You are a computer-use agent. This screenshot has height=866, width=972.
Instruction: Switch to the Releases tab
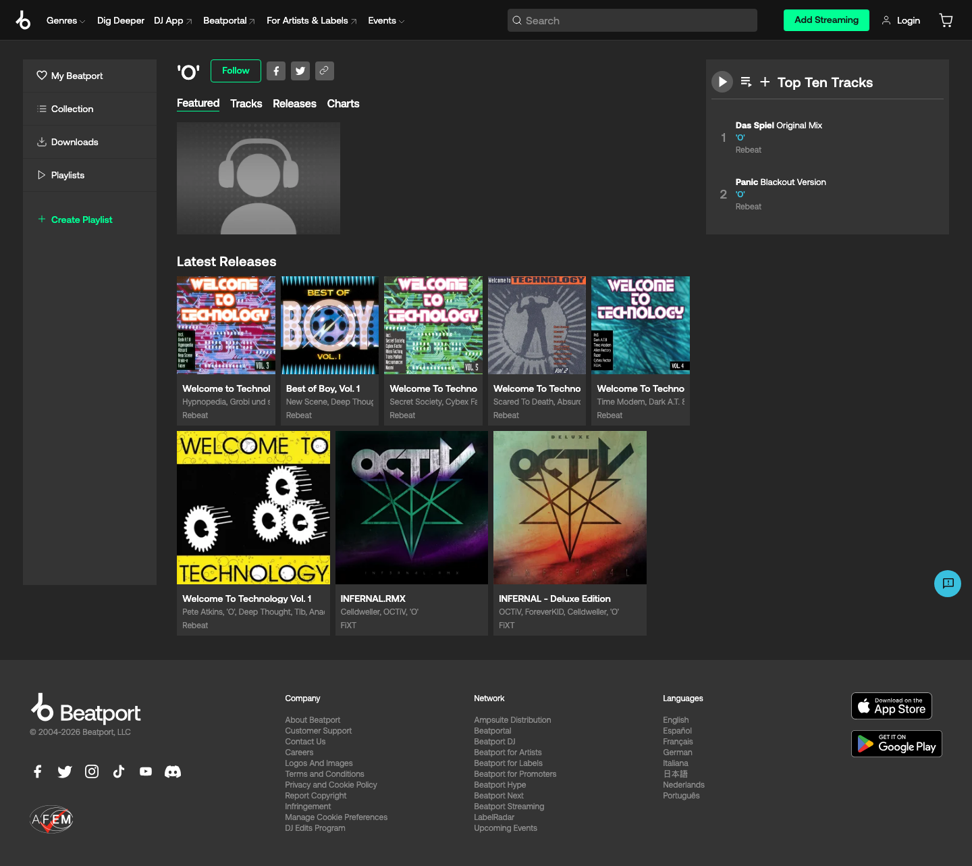point(294,103)
